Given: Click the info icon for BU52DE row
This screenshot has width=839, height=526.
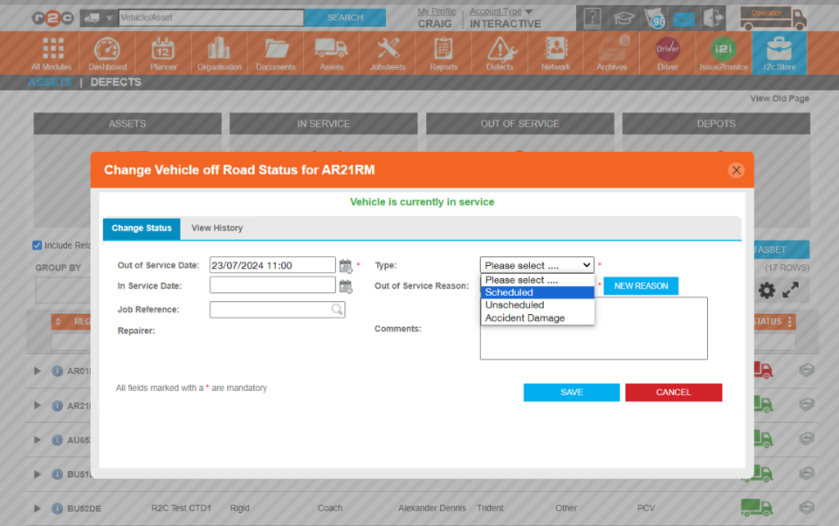Looking at the screenshot, I should [57, 508].
